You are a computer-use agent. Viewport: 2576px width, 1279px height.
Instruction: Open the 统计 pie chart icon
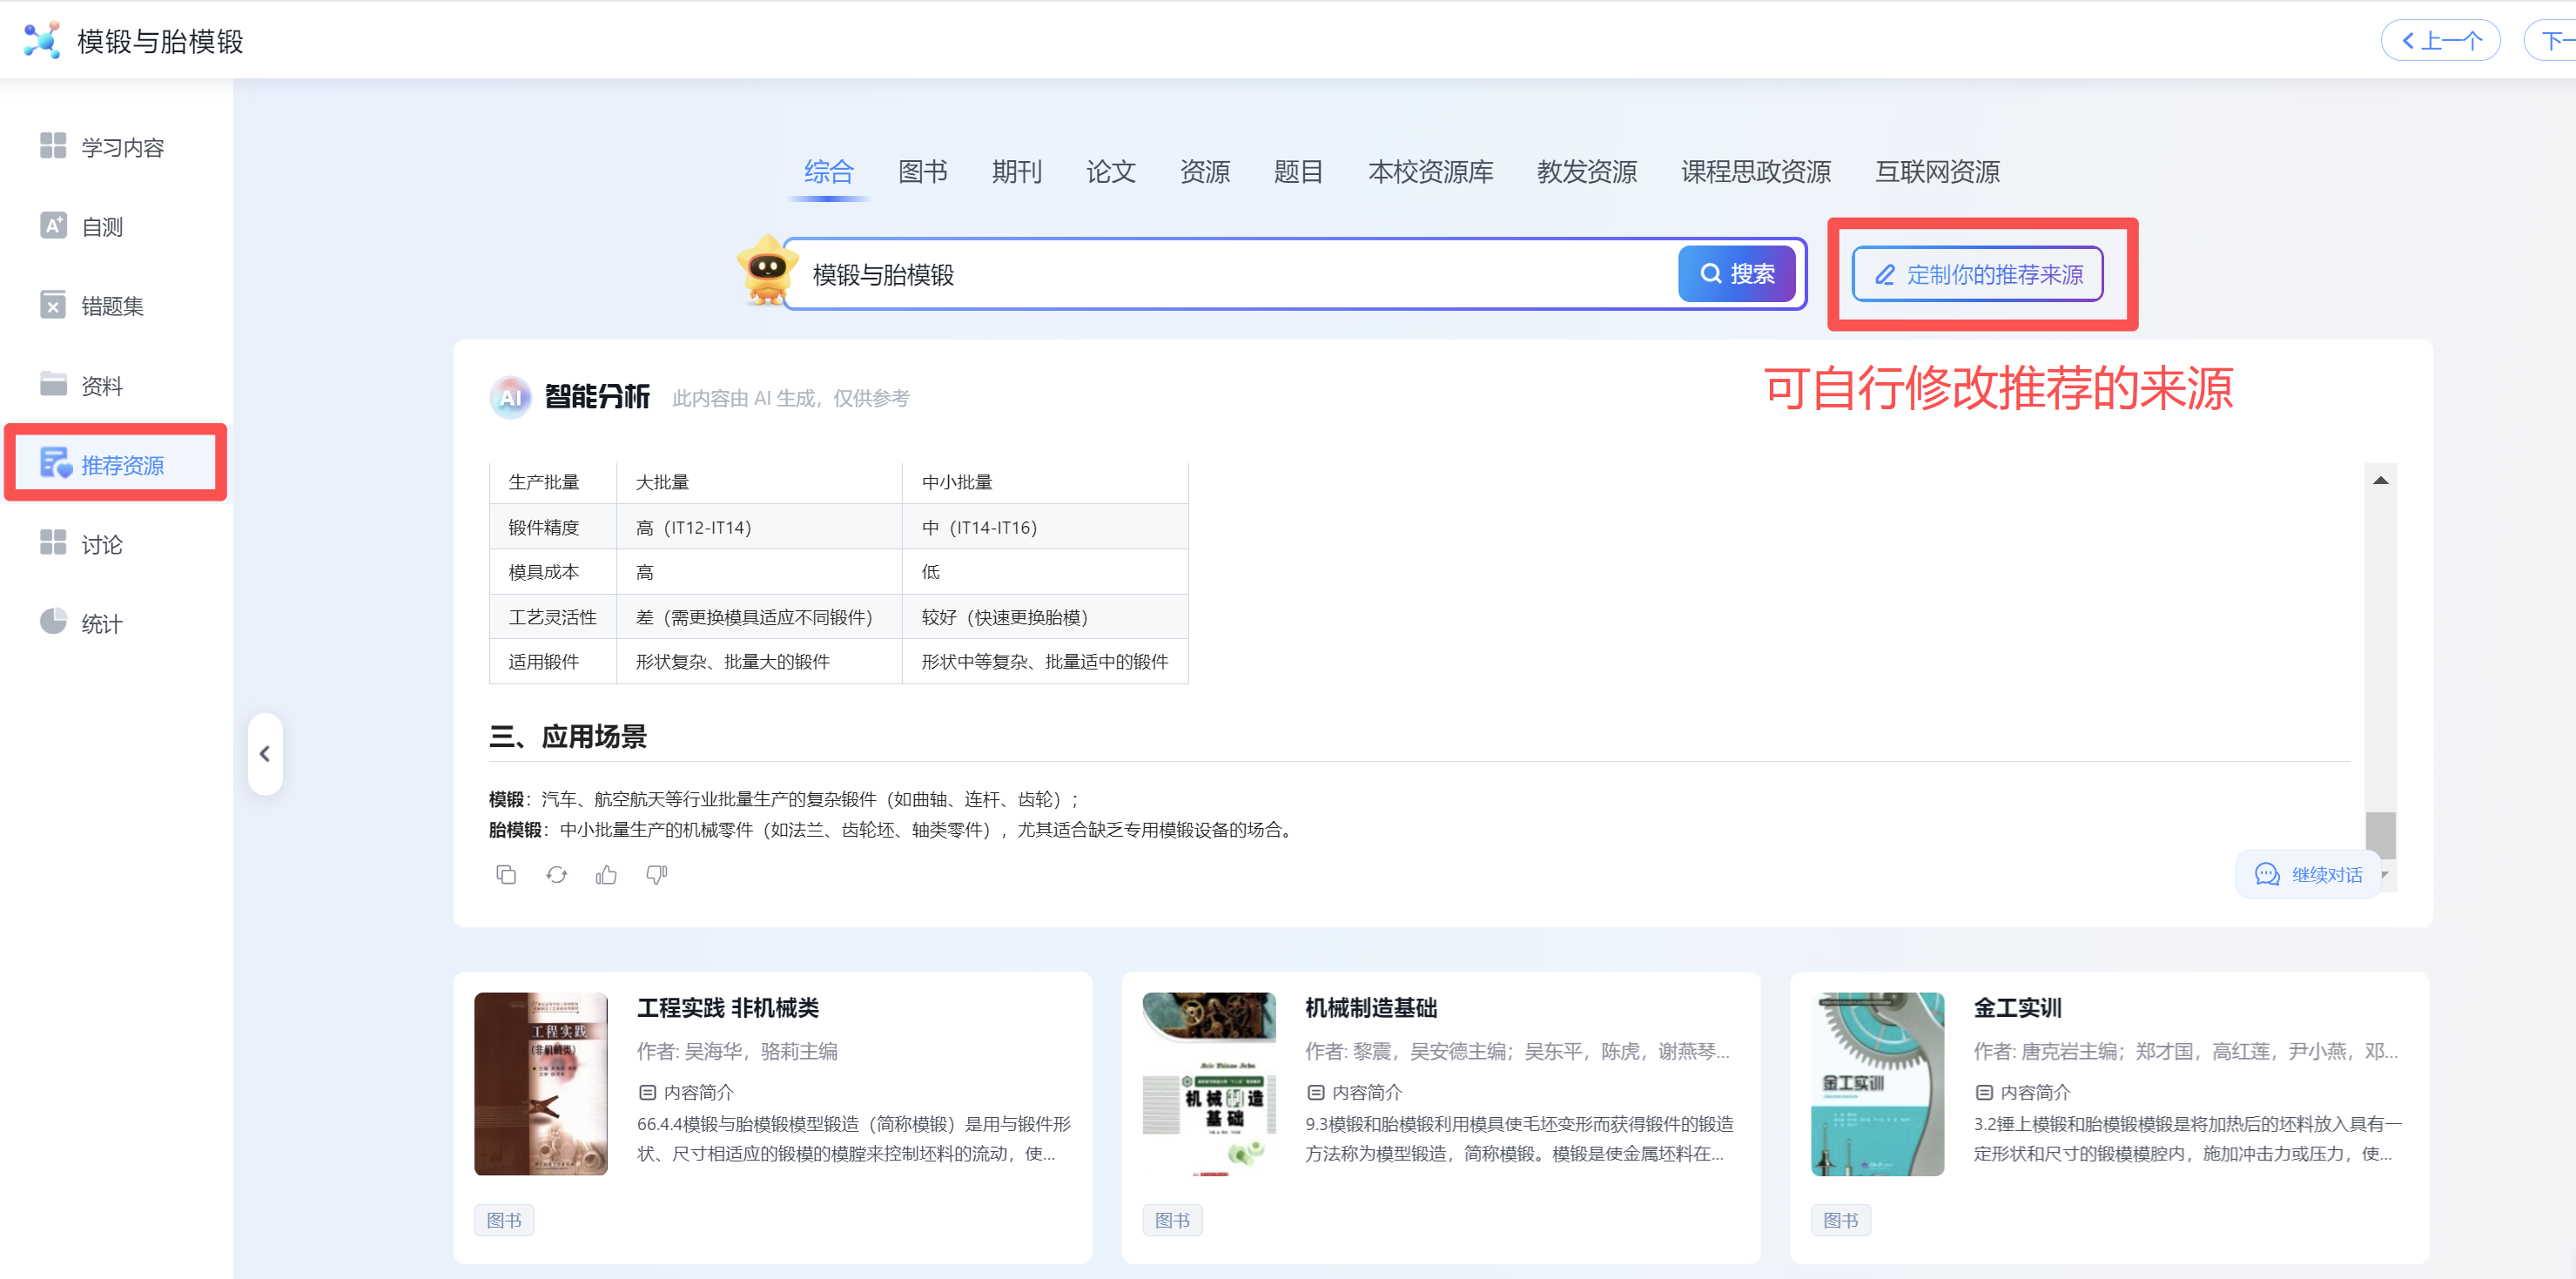(x=53, y=622)
